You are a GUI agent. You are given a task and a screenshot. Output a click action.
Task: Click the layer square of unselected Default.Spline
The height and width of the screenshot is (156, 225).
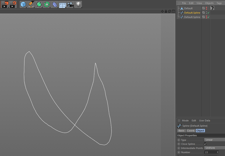(204, 17)
